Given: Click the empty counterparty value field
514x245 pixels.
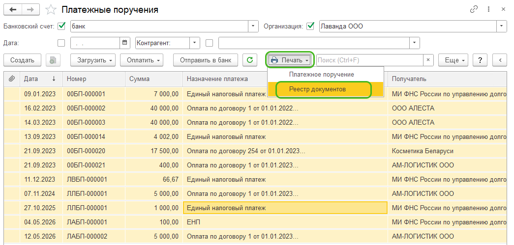Looking at the screenshot, I should [314, 43].
